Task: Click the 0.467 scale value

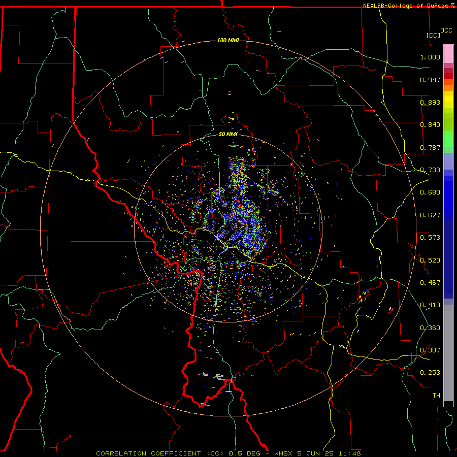Action: pyautogui.click(x=430, y=283)
